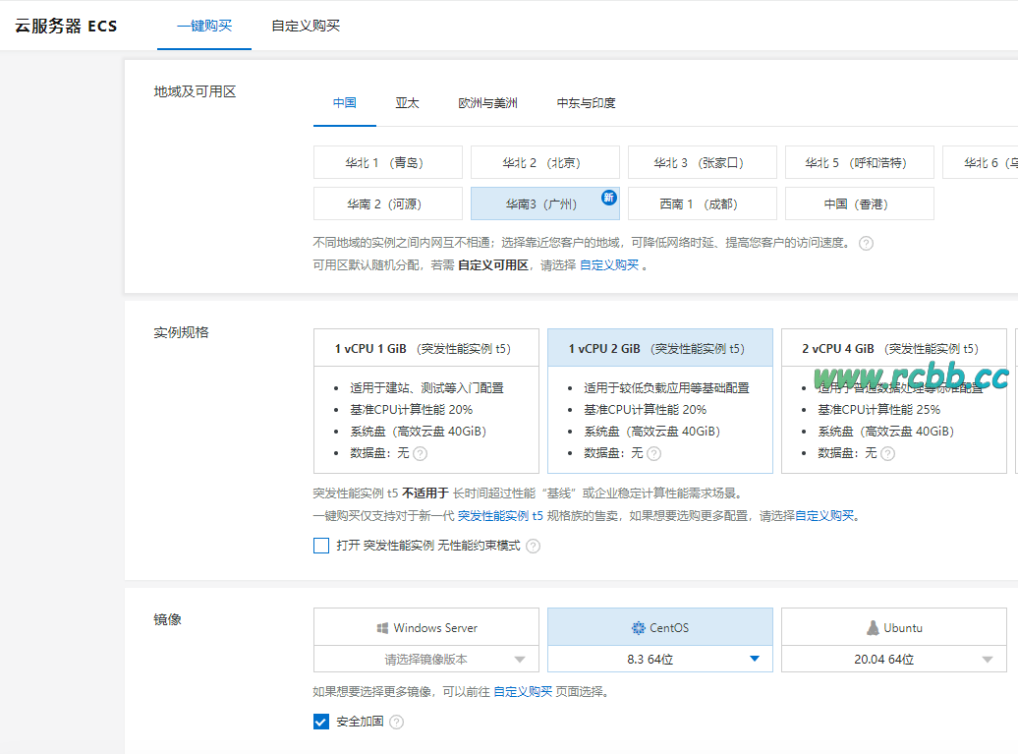Click the help icon after region description text
The image size is (1018, 754).
[866, 244]
